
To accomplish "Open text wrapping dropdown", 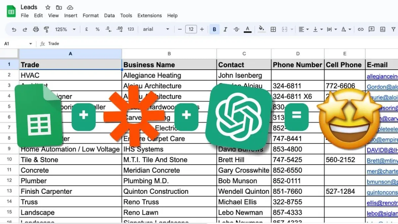I will 331,29.
